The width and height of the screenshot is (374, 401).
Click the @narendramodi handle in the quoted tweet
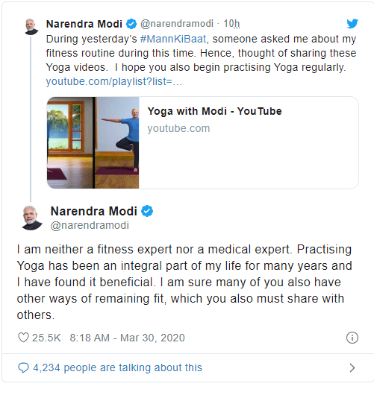tap(177, 24)
